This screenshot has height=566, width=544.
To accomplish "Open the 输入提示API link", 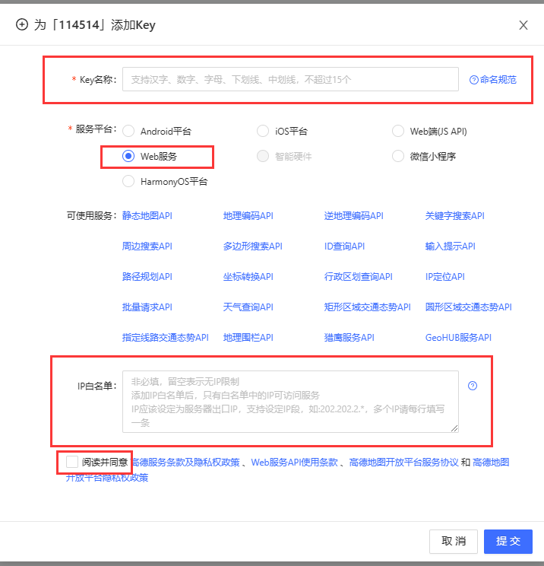I will pyautogui.click(x=451, y=246).
